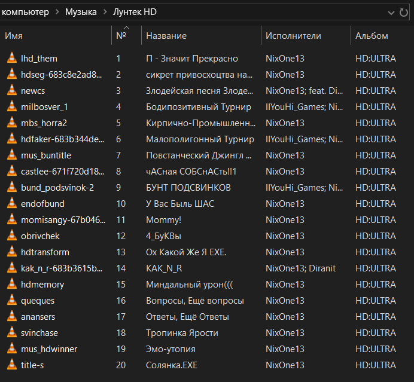414x382 pixels.
Task: Select the file name anansers
Action: tap(38, 317)
